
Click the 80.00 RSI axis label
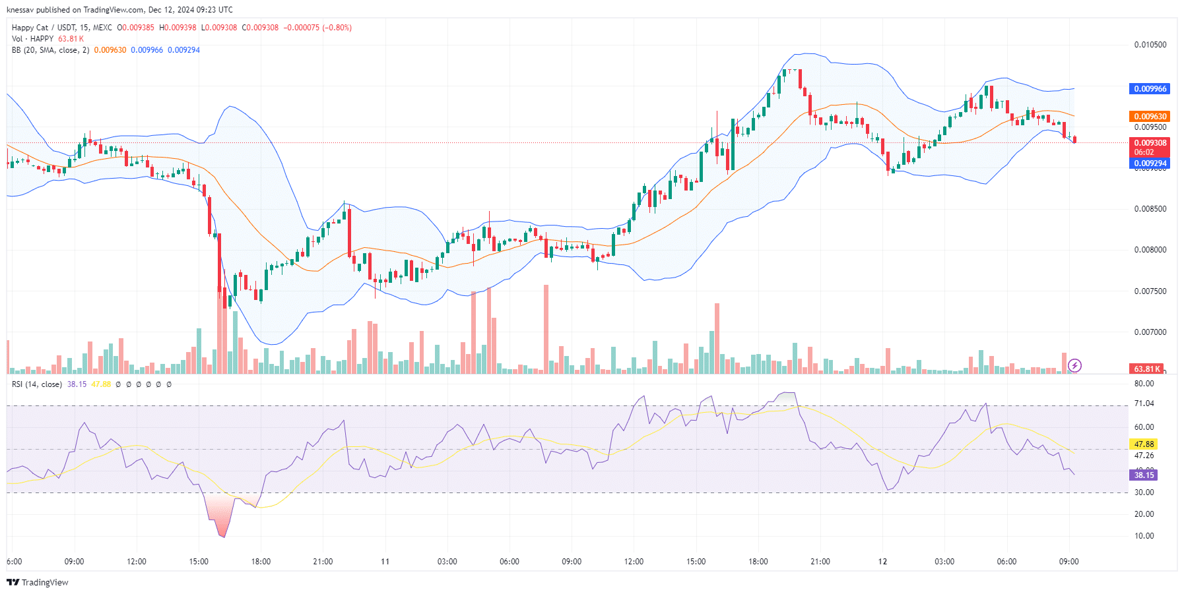[x=1144, y=384]
